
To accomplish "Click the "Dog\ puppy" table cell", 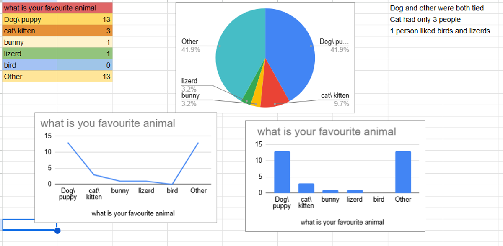I will pos(29,19).
